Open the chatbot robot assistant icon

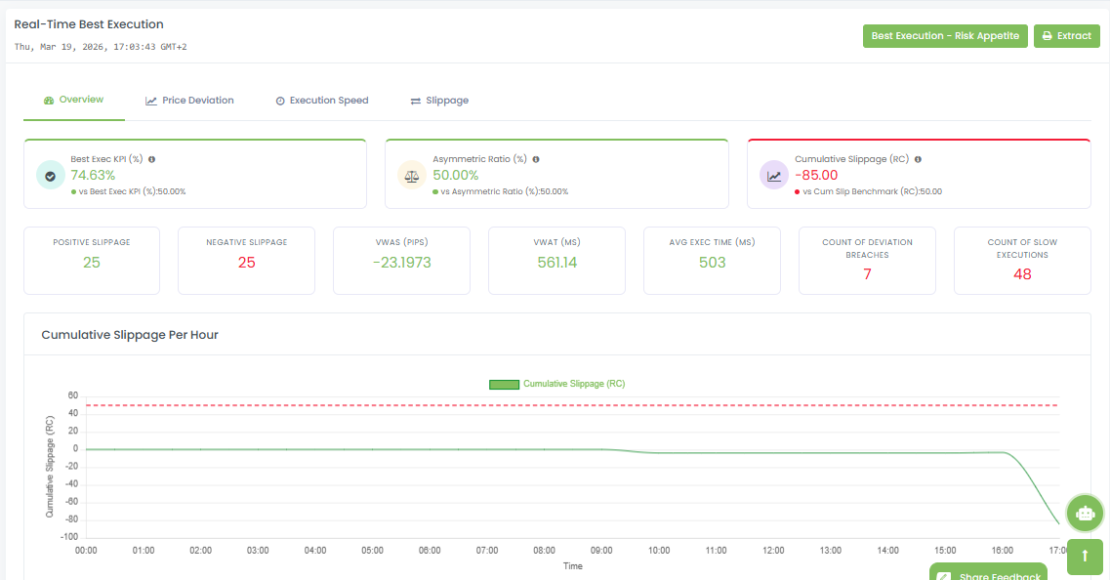1085,513
